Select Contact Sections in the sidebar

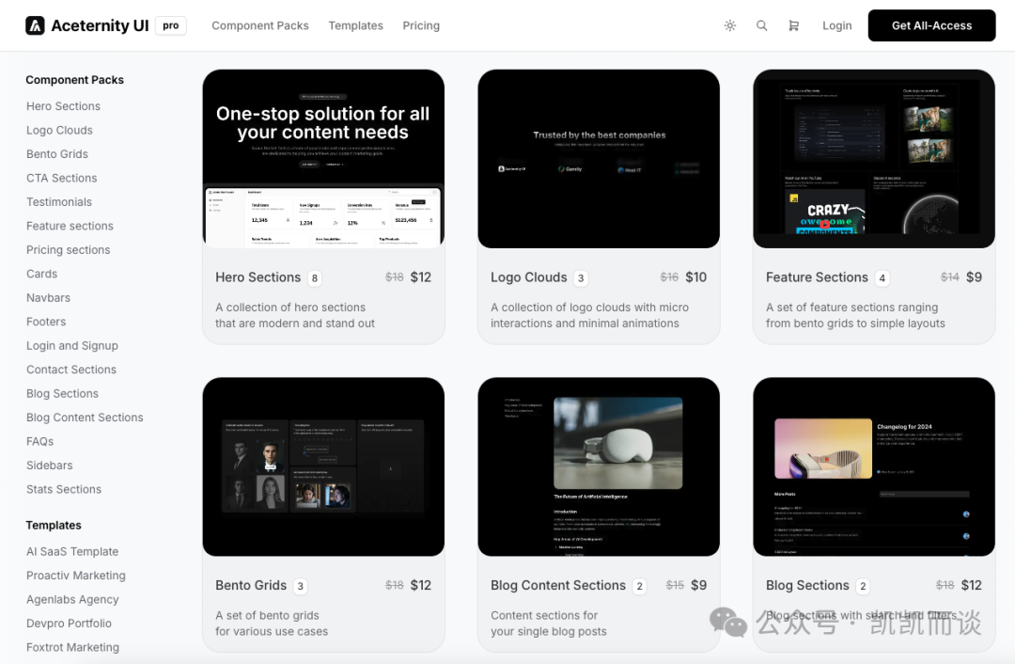coord(71,370)
